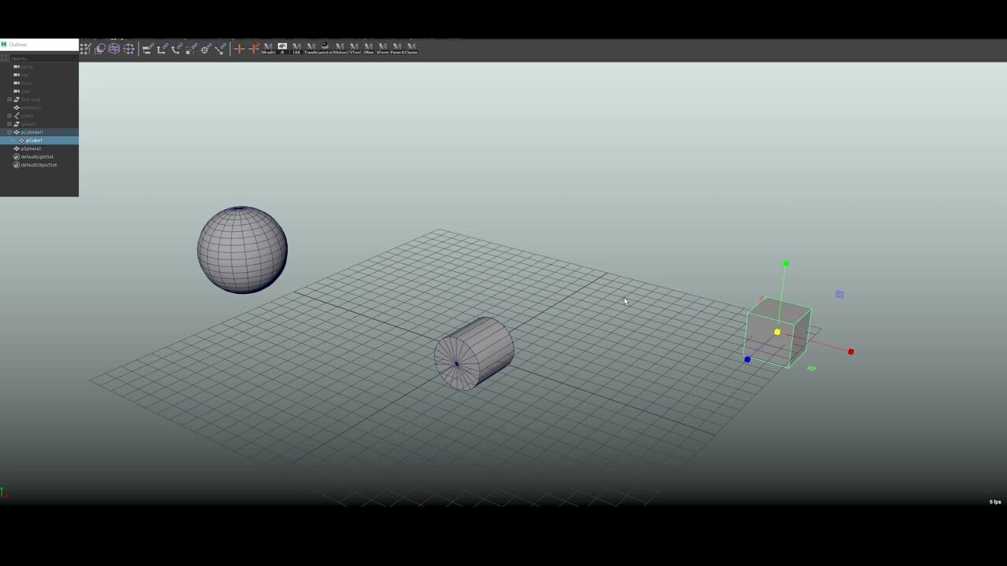Click the green Y-axis manipulator handle
This screenshot has height=566, width=1007.
[785, 264]
